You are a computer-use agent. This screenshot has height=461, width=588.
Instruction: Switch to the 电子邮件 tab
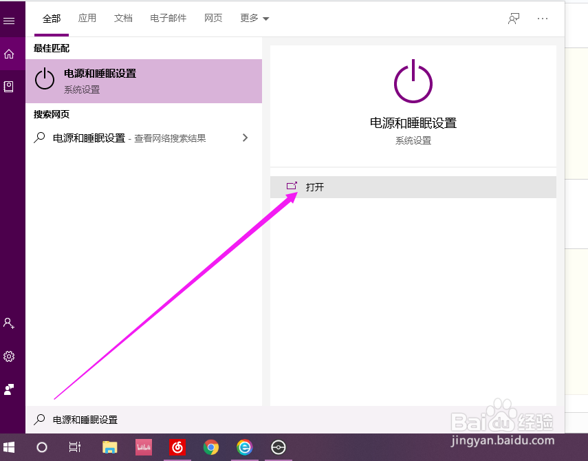[x=168, y=18]
